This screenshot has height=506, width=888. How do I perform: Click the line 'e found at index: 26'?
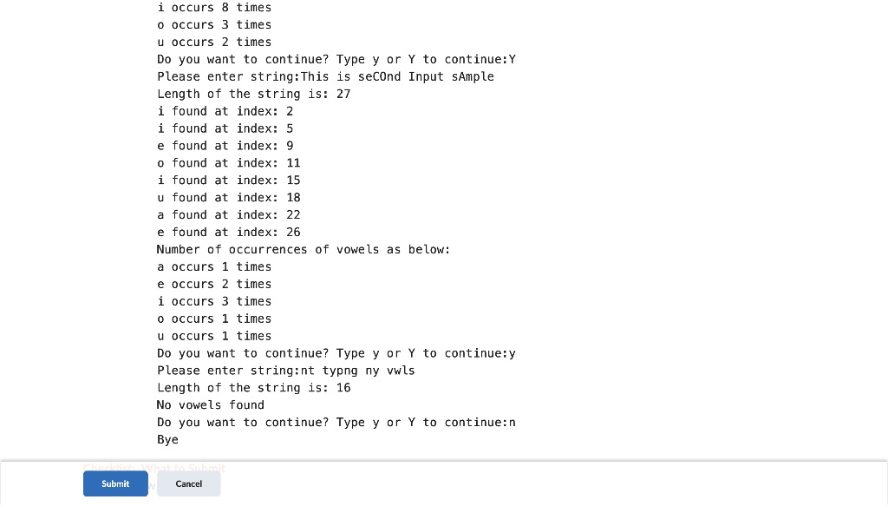228,232
